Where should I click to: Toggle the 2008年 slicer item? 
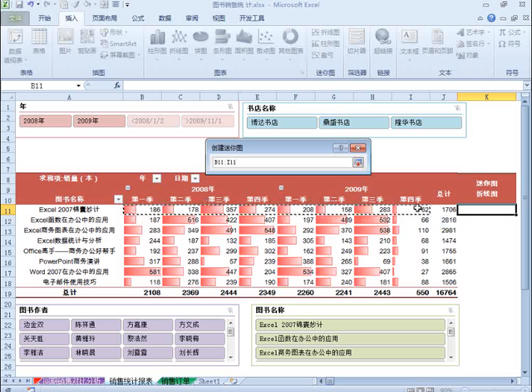coord(46,121)
